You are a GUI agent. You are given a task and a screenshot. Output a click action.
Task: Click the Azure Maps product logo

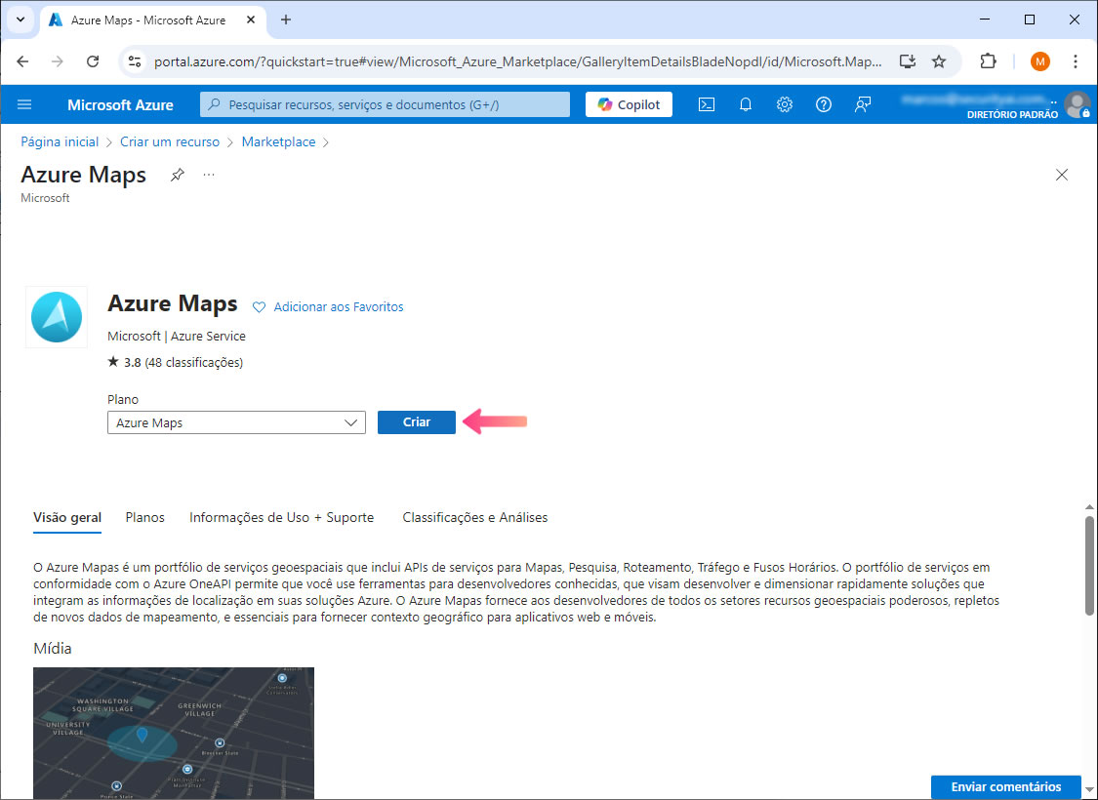click(x=57, y=317)
